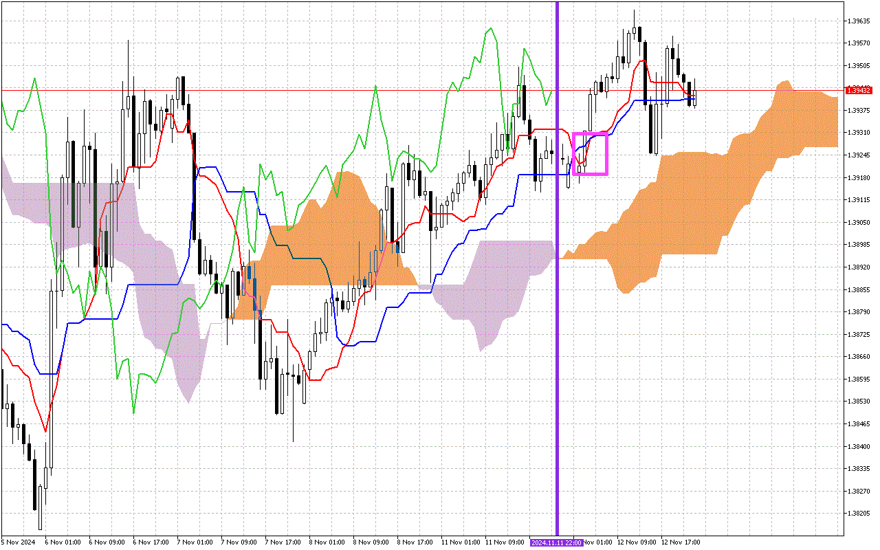The image size is (880, 550).
Task: Pick the 1.38920 price scale value
Action: [858, 267]
